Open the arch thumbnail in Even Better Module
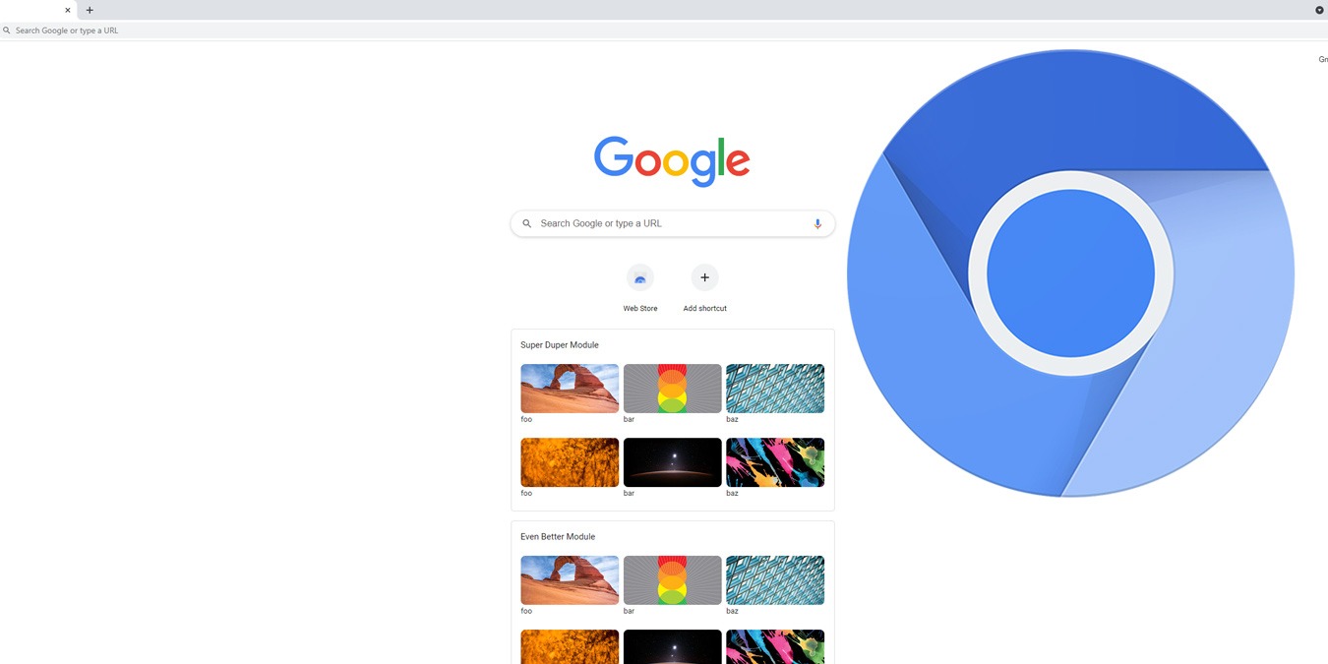The image size is (1328, 664). 570,579
